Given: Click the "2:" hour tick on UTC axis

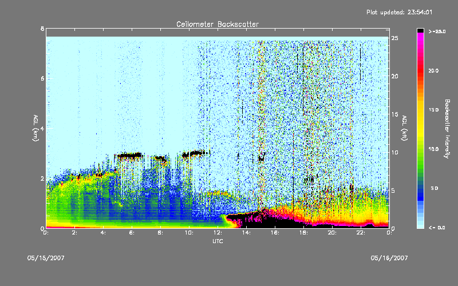Looking at the screenshot, I should tap(75, 233).
